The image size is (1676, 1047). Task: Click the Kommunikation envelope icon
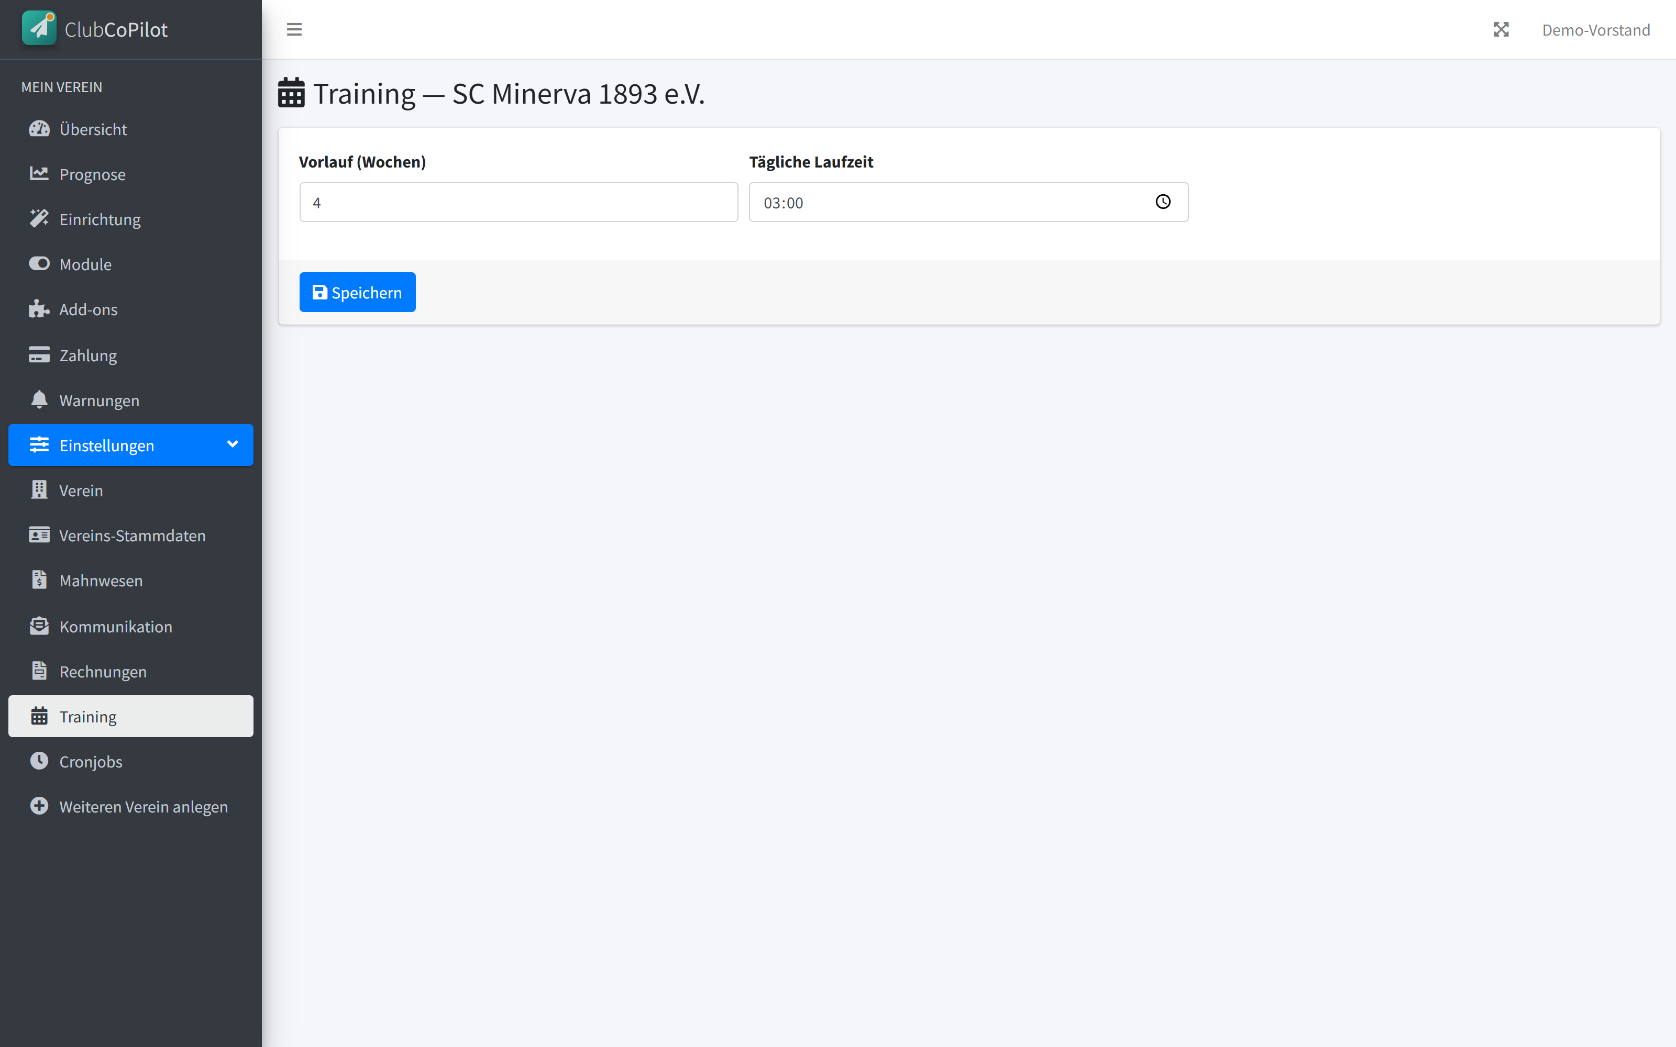point(39,625)
